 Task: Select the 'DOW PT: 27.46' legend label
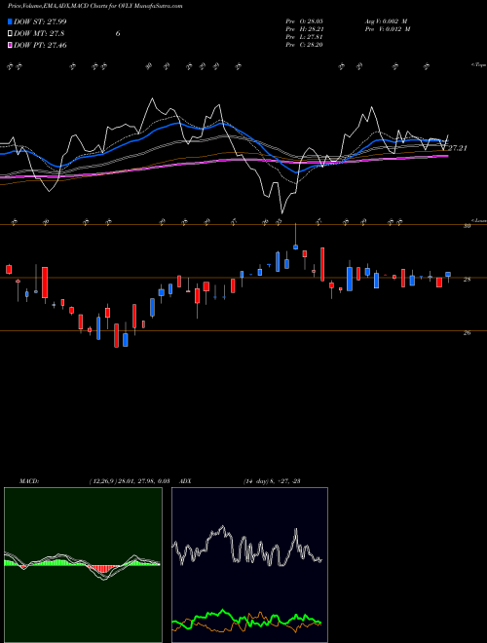(x=40, y=45)
